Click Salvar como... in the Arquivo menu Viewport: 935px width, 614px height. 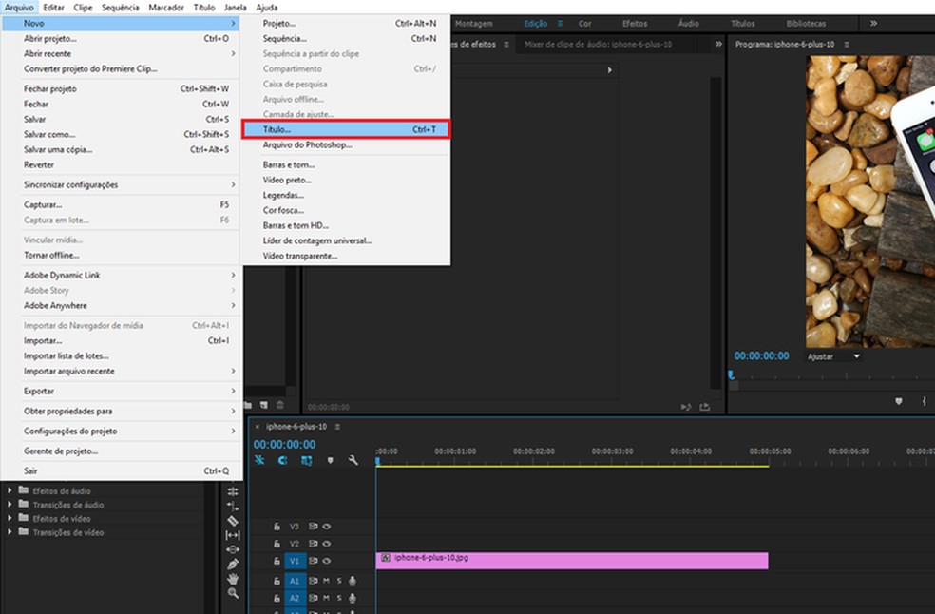pyautogui.click(x=49, y=134)
